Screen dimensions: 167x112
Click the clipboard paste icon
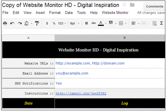(26, 23)
